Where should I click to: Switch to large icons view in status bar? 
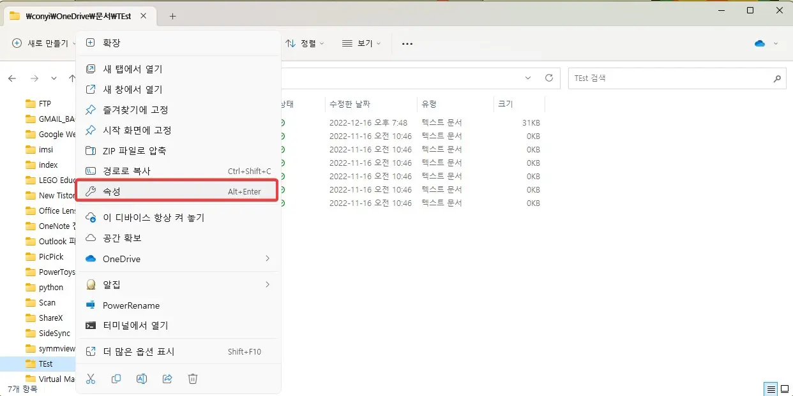785,389
